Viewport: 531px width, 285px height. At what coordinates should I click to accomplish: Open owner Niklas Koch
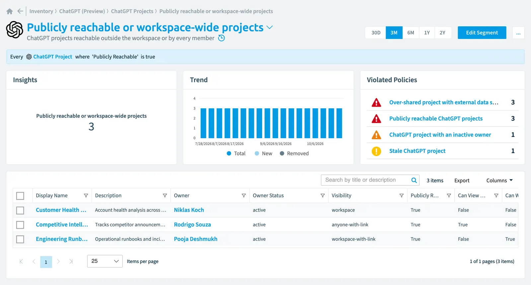pyautogui.click(x=189, y=210)
